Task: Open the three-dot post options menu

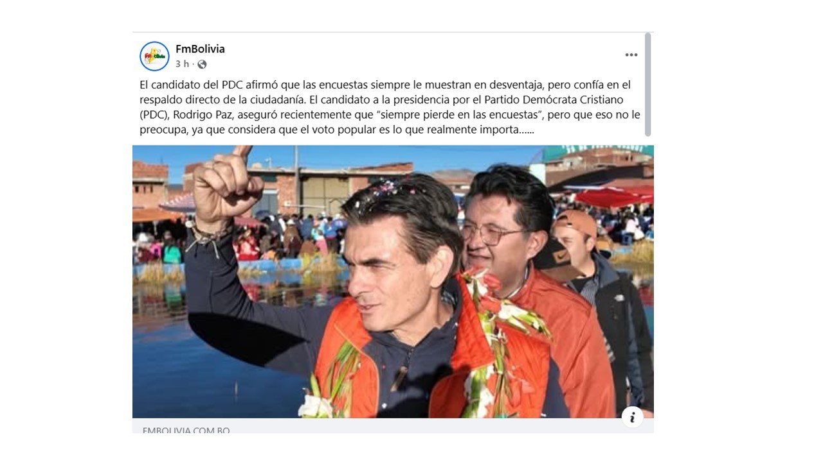Action: [631, 55]
